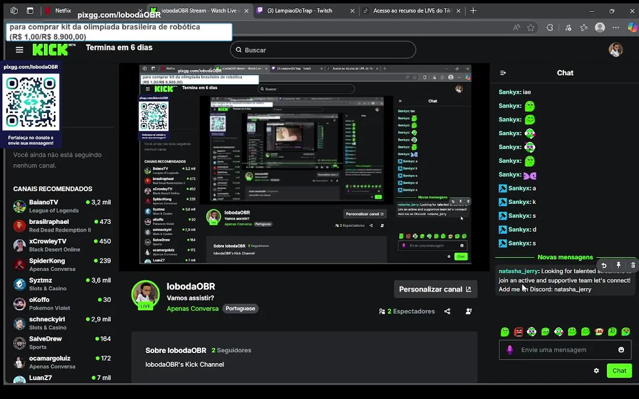Focus the Buscar search field
The width and height of the screenshot is (639, 399).
coord(323,50)
